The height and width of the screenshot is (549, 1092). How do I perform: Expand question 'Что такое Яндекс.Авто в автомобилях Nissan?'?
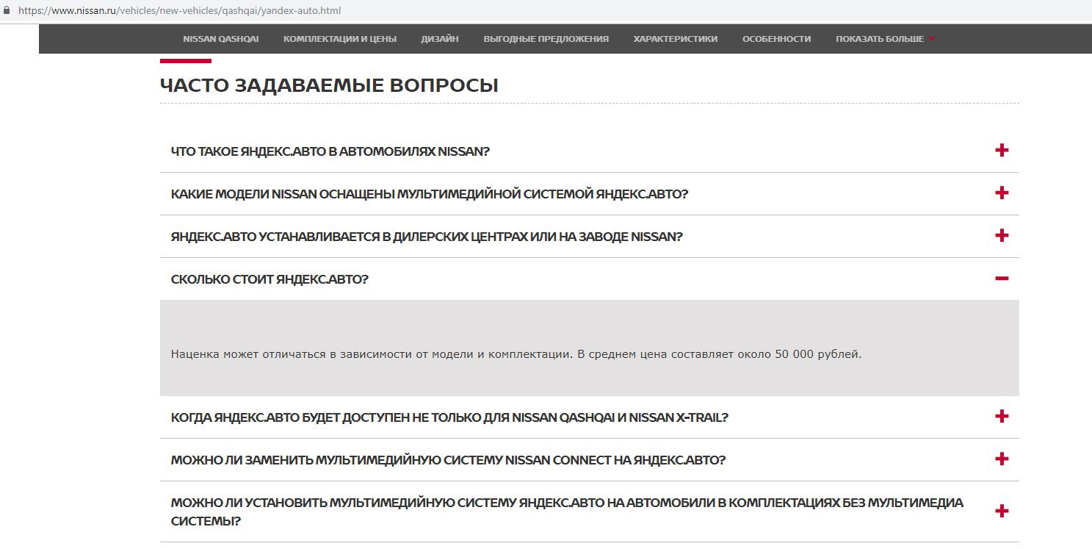[330, 151]
